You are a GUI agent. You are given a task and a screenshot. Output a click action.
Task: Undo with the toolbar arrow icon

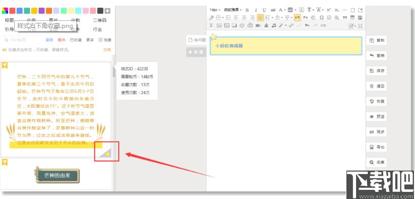tap(307, 25)
